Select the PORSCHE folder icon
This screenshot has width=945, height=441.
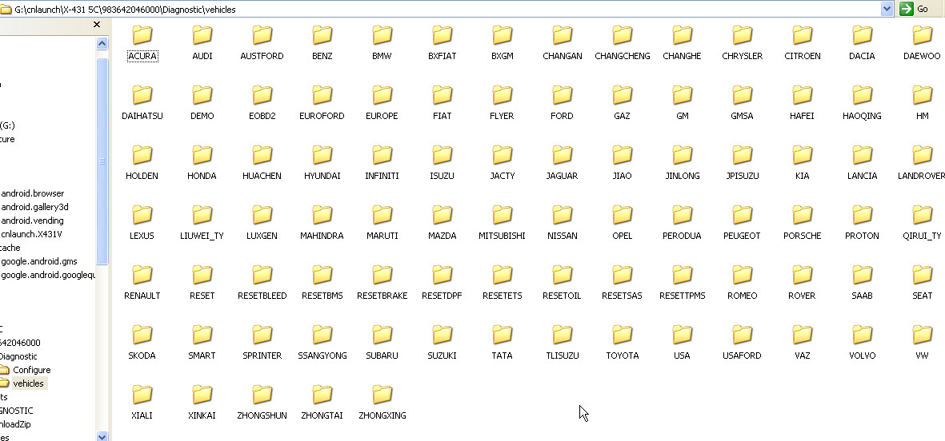[x=802, y=215]
